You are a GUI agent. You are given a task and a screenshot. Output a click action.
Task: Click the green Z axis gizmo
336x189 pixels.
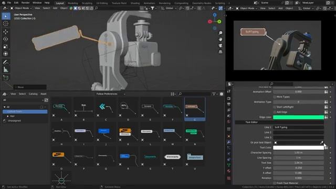(219, 22)
